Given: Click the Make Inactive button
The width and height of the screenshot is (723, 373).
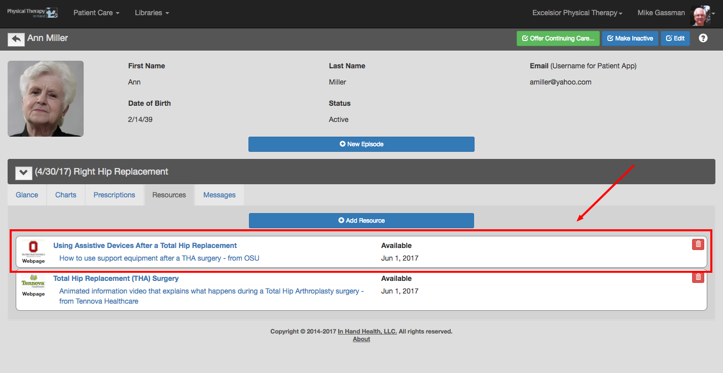Looking at the screenshot, I should pos(630,38).
